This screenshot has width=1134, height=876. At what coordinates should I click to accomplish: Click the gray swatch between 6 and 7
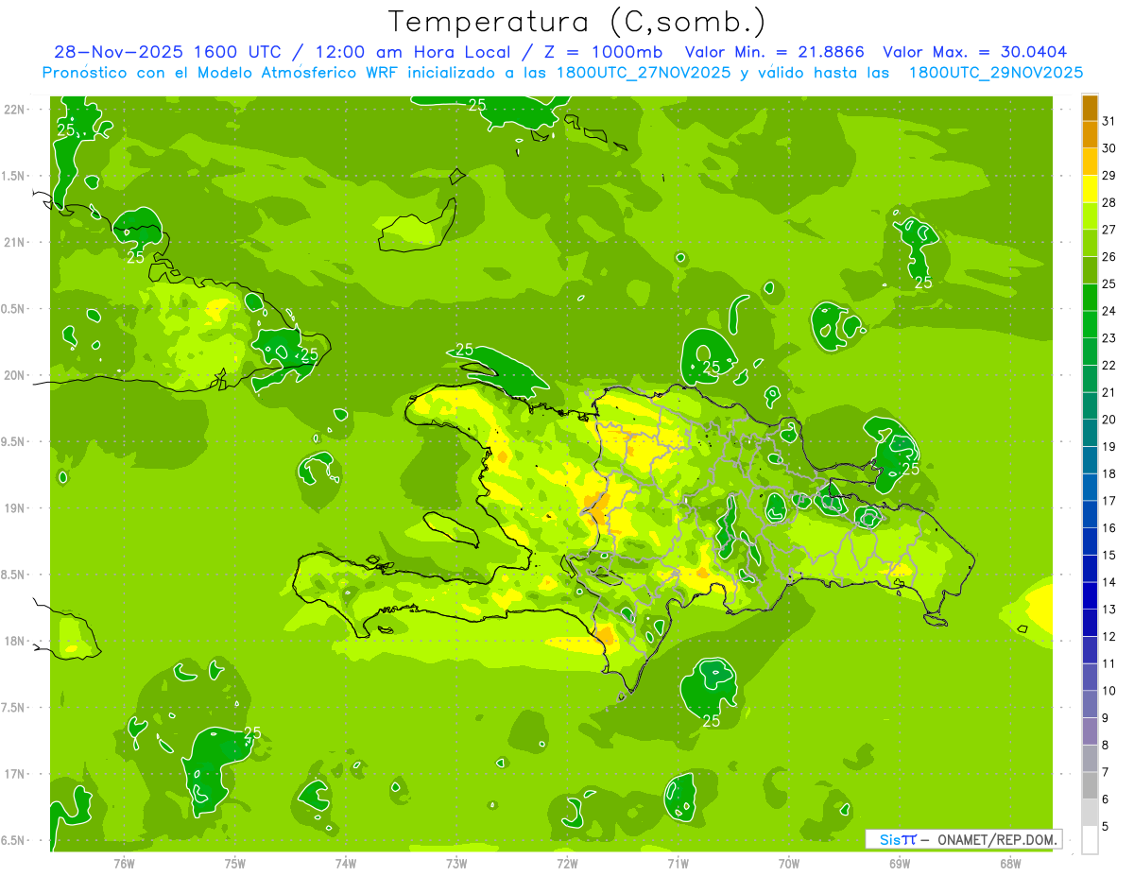tap(1090, 786)
